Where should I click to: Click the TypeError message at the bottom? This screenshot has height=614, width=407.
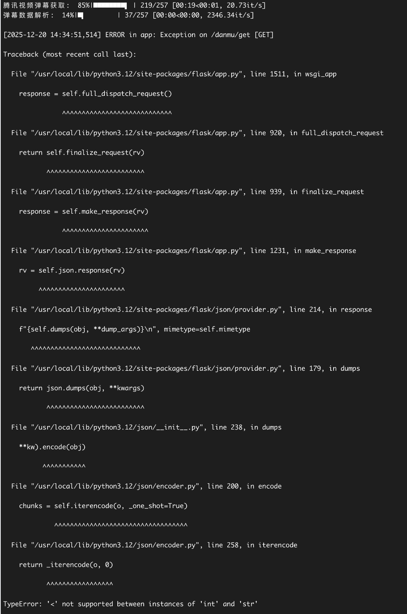tap(130, 604)
